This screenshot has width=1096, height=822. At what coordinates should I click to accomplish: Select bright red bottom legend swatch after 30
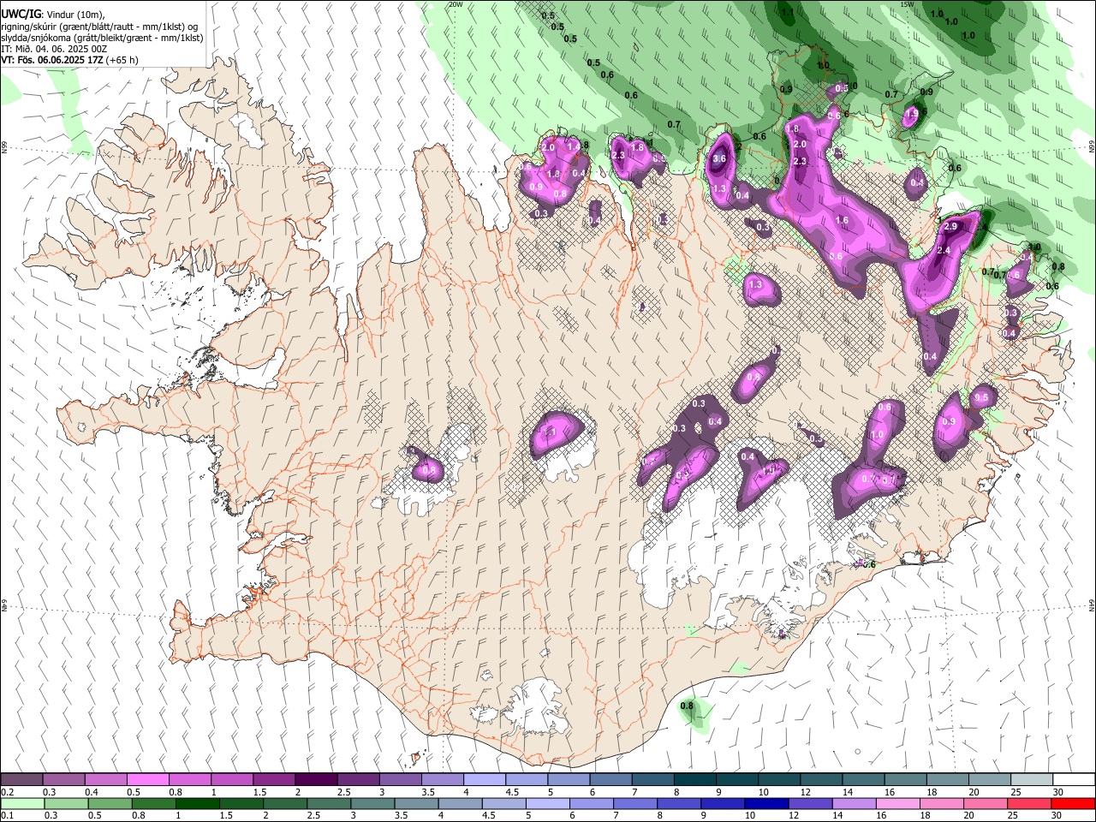click(1072, 803)
